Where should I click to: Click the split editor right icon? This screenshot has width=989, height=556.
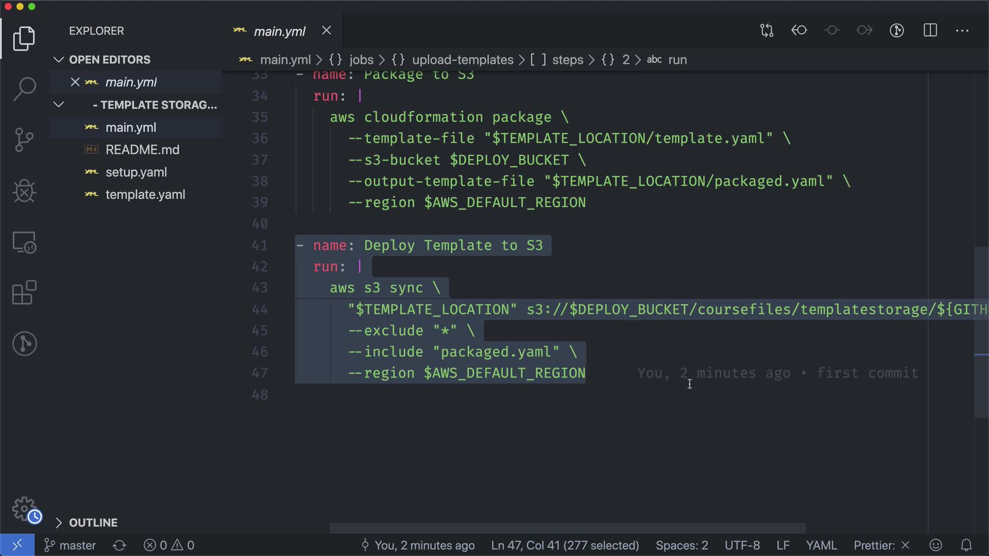(930, 30)
